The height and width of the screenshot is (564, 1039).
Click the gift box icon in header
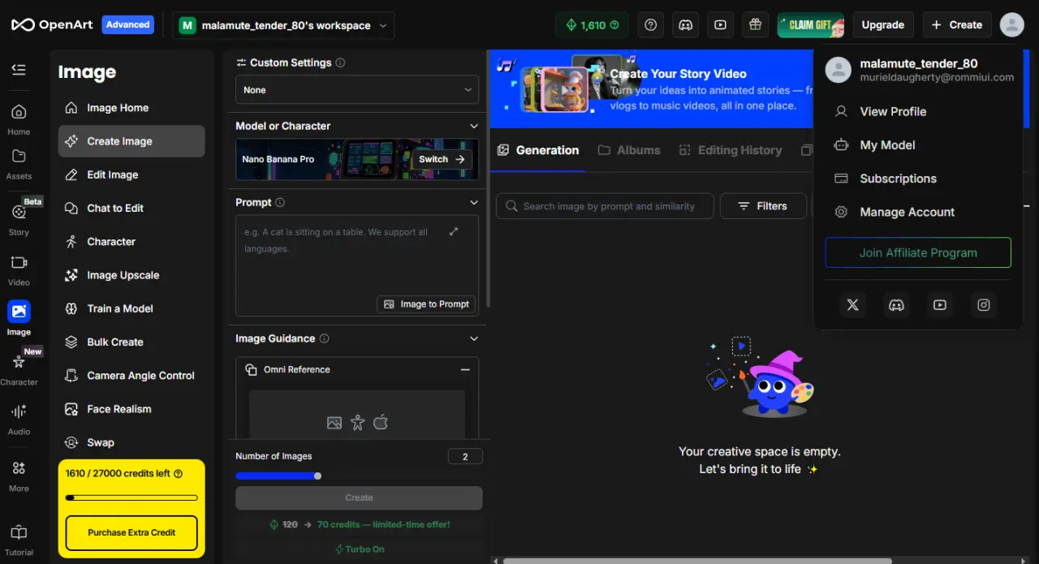755,25
